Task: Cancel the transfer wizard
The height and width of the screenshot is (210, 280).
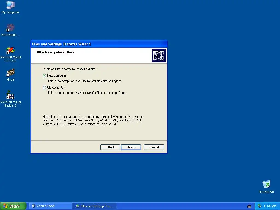Action: (x=154, y=147)
